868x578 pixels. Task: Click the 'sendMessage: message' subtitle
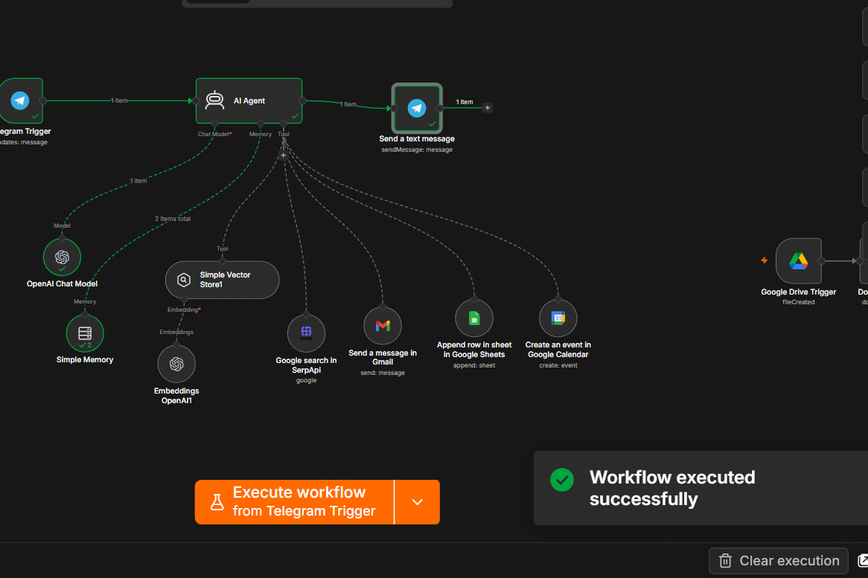417,150
